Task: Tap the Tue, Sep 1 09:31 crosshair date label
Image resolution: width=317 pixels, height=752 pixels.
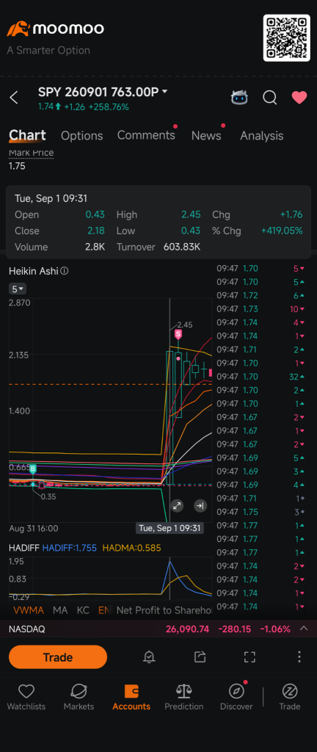Action: 170,529
